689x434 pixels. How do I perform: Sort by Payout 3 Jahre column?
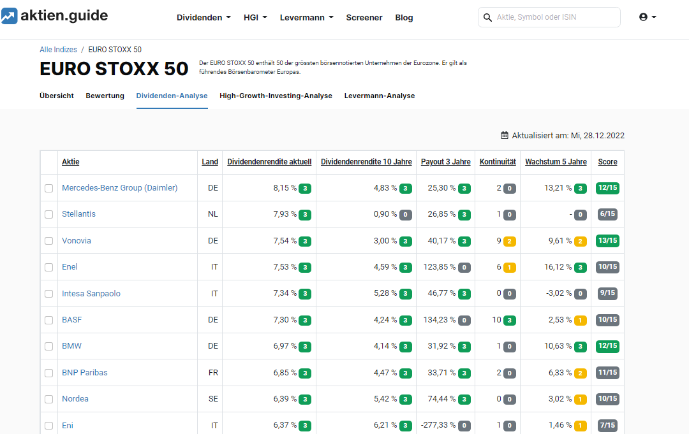[445, 161]
